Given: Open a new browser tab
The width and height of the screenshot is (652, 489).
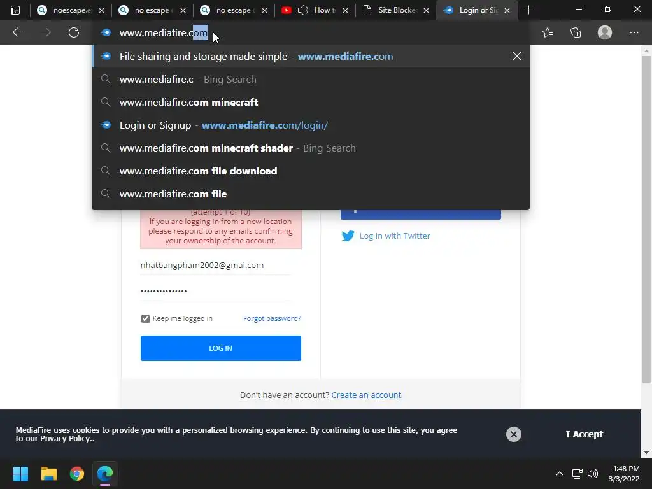Looking at the screenshot, I should (x=528, y=10).
